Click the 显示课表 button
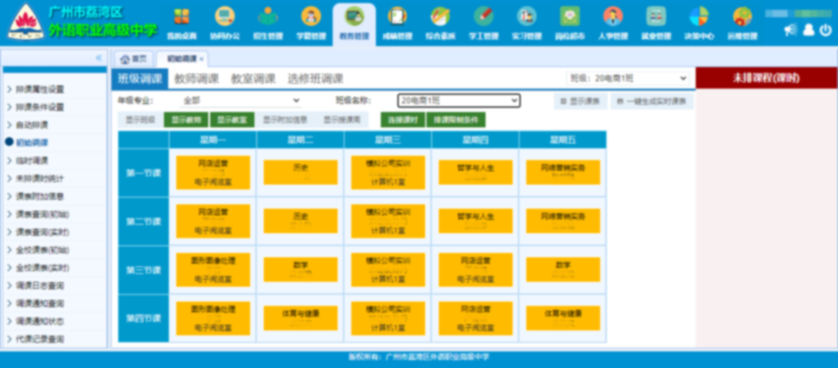838x368 pixels. pyautogui.click(x=580, y=102)
